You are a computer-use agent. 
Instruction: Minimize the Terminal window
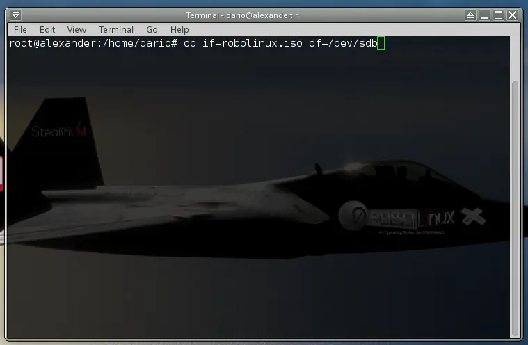(485, 15)
